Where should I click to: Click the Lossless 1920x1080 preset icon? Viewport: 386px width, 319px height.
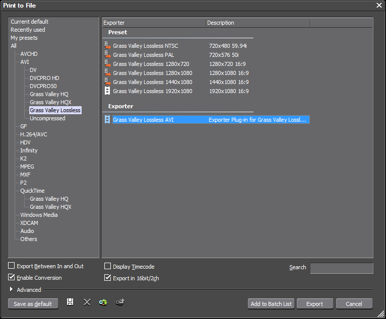(x=107, y=91)
